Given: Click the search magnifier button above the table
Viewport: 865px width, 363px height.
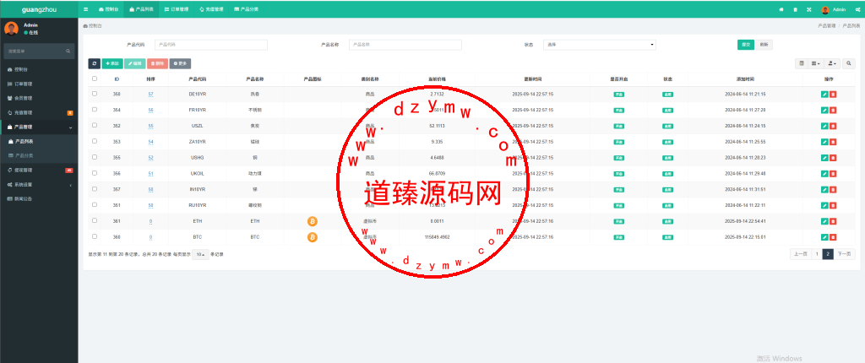Looking at the screenshot, I should click(849, 64).
